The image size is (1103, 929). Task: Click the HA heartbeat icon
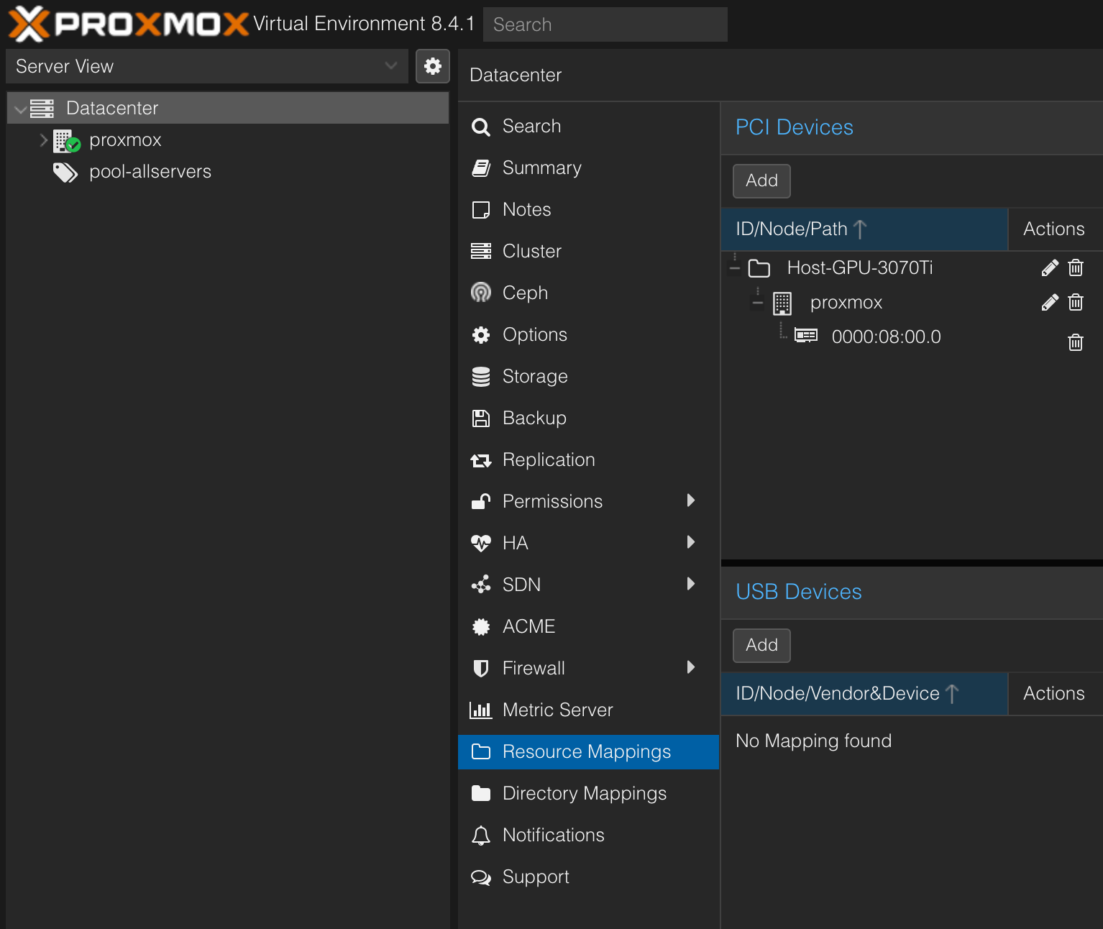481,543
